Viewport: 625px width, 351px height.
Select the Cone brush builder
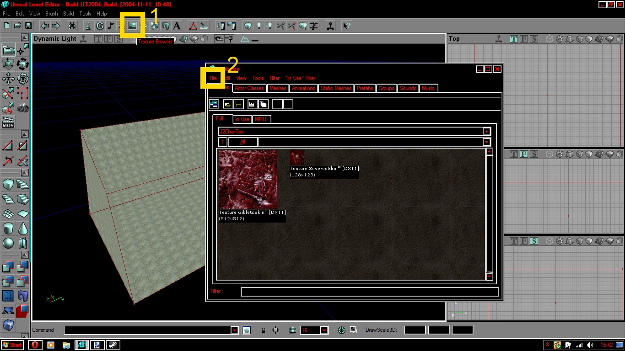23,229
